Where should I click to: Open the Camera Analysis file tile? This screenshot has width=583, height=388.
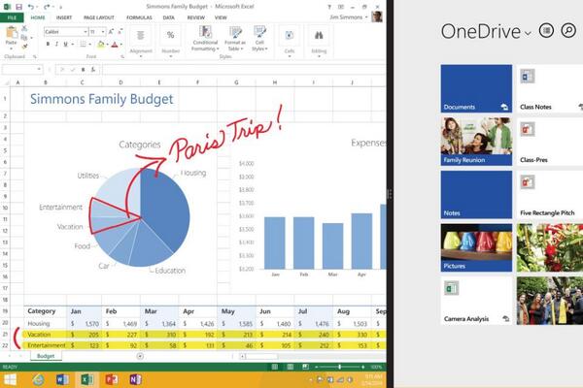click(476, 301)
